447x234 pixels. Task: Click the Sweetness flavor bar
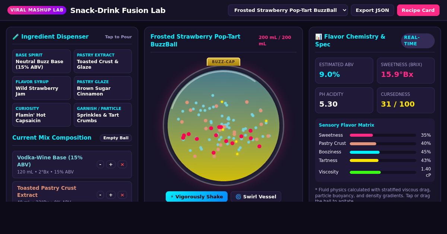point(383,135)
